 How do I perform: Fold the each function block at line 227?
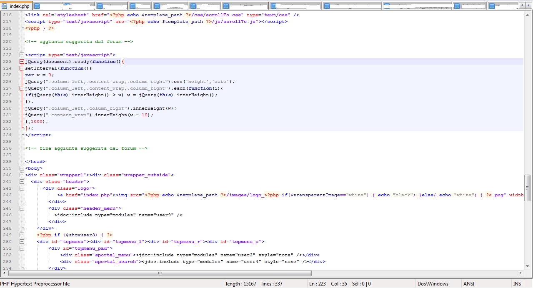point(22,88)
